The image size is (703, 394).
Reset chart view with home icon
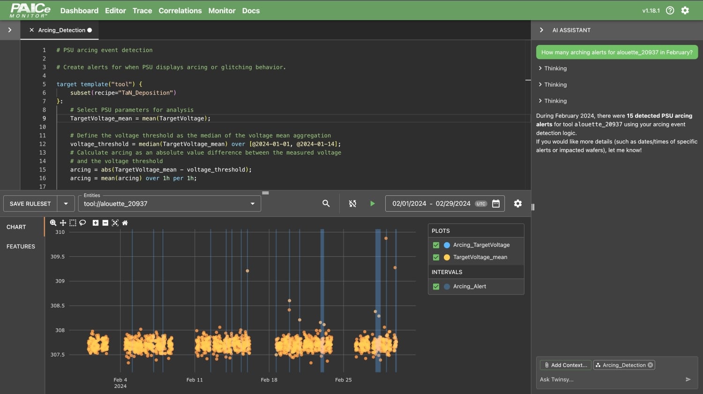coord(125,223)
